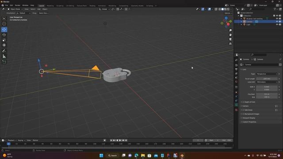Jump to the timeline end button
283x159 pixels.
point(126,140)
